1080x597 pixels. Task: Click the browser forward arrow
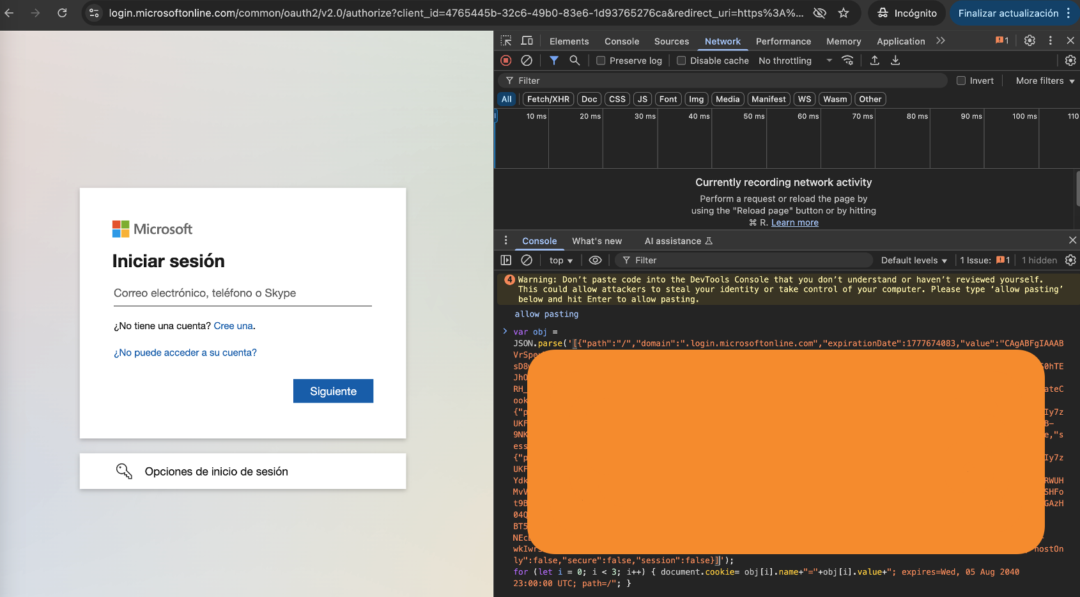click(x=35, y=13)
